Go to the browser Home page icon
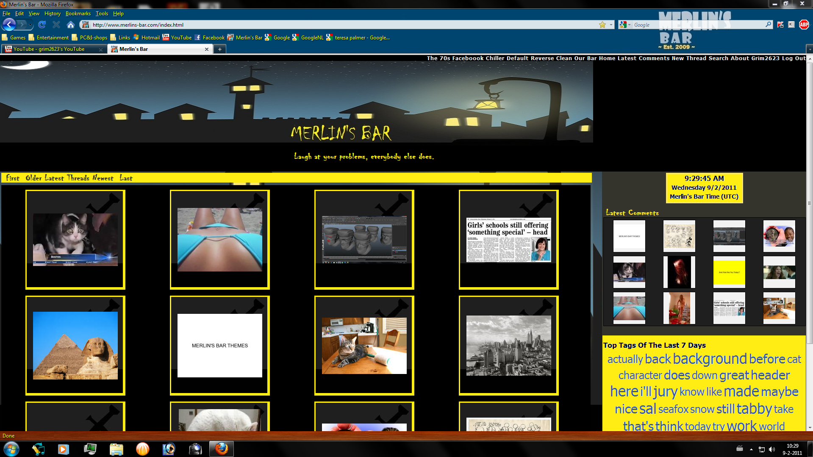This screenshot has height=457, width=813. [71, 25]
